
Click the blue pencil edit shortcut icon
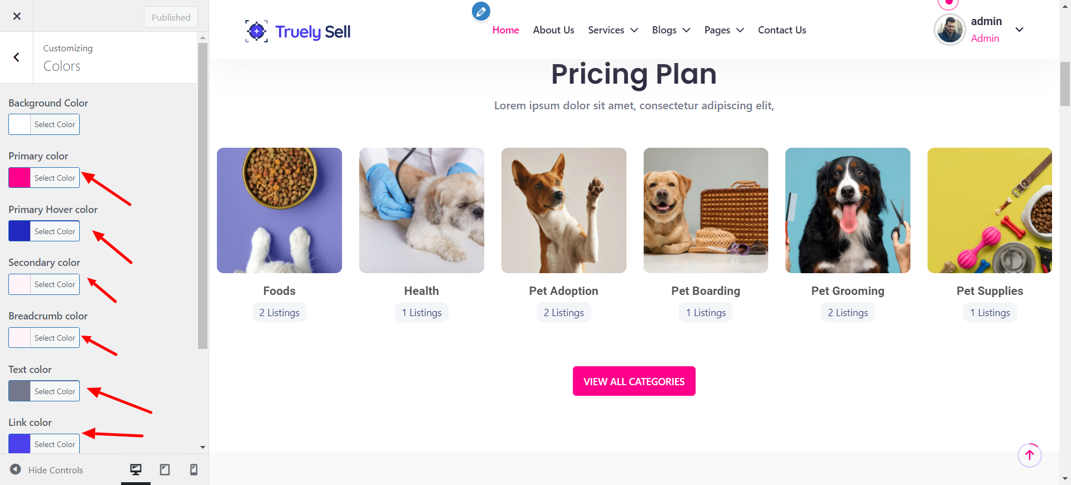(x=481, y=11)
